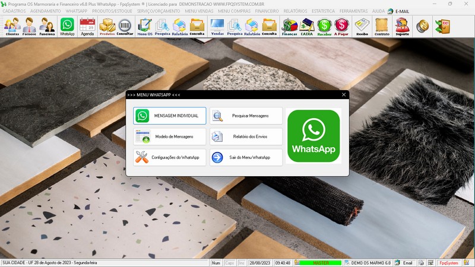Click Sair do Menu WhatsApp
Screen dimensions: 475x267
click(246, 157)
